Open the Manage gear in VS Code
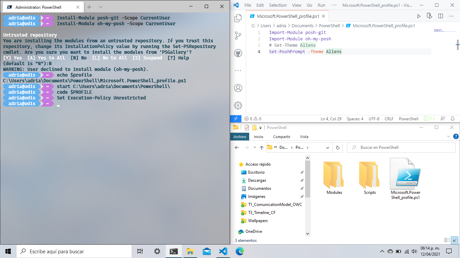This screenshot has width=460, height=258. pyautogui.click(x=238, y=105)
